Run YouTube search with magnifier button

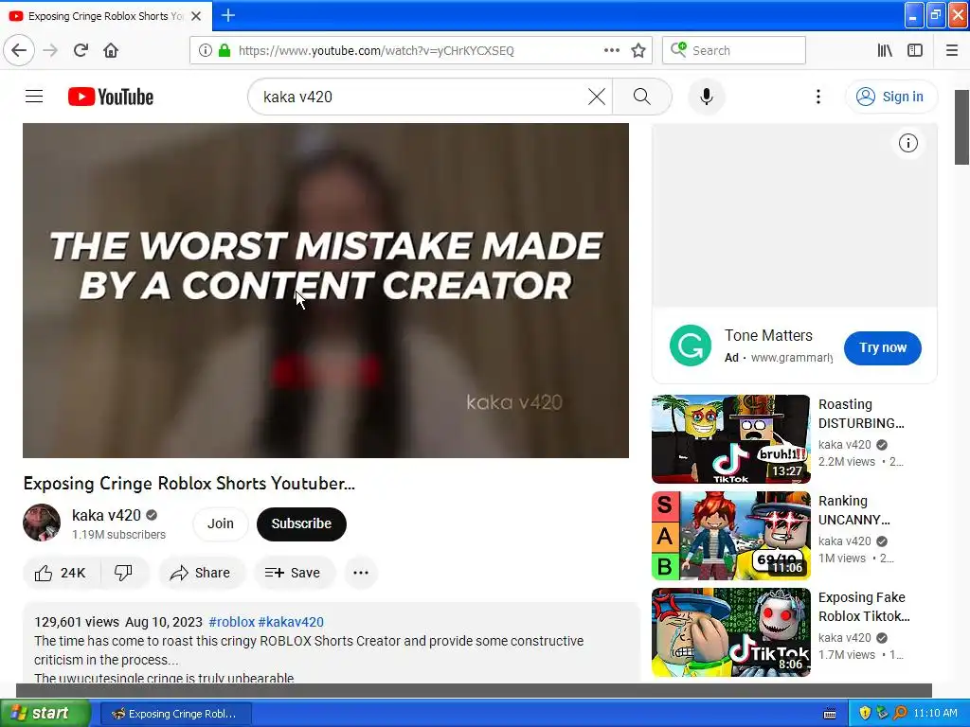click(642, 97)
